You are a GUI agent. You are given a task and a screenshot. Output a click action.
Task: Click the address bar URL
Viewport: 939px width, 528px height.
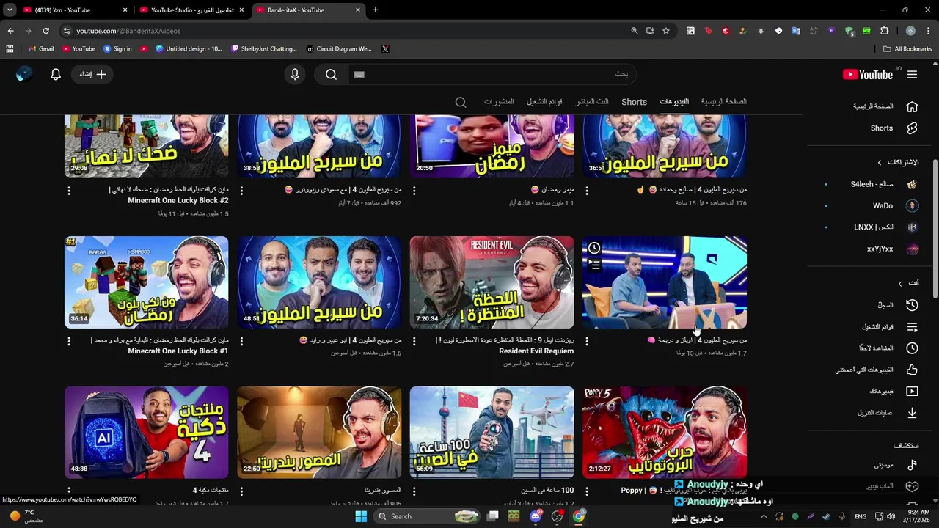128,31
